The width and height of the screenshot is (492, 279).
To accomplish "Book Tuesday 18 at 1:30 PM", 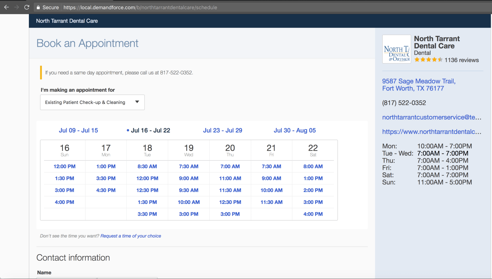I will [x=147, y=202].
